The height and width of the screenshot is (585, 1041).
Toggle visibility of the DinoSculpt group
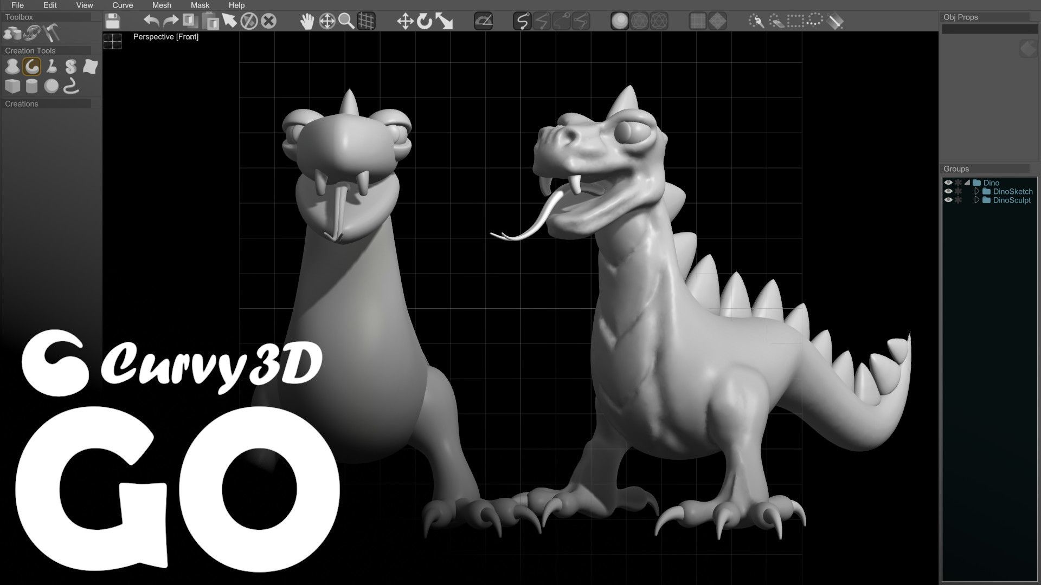point(948,200)
